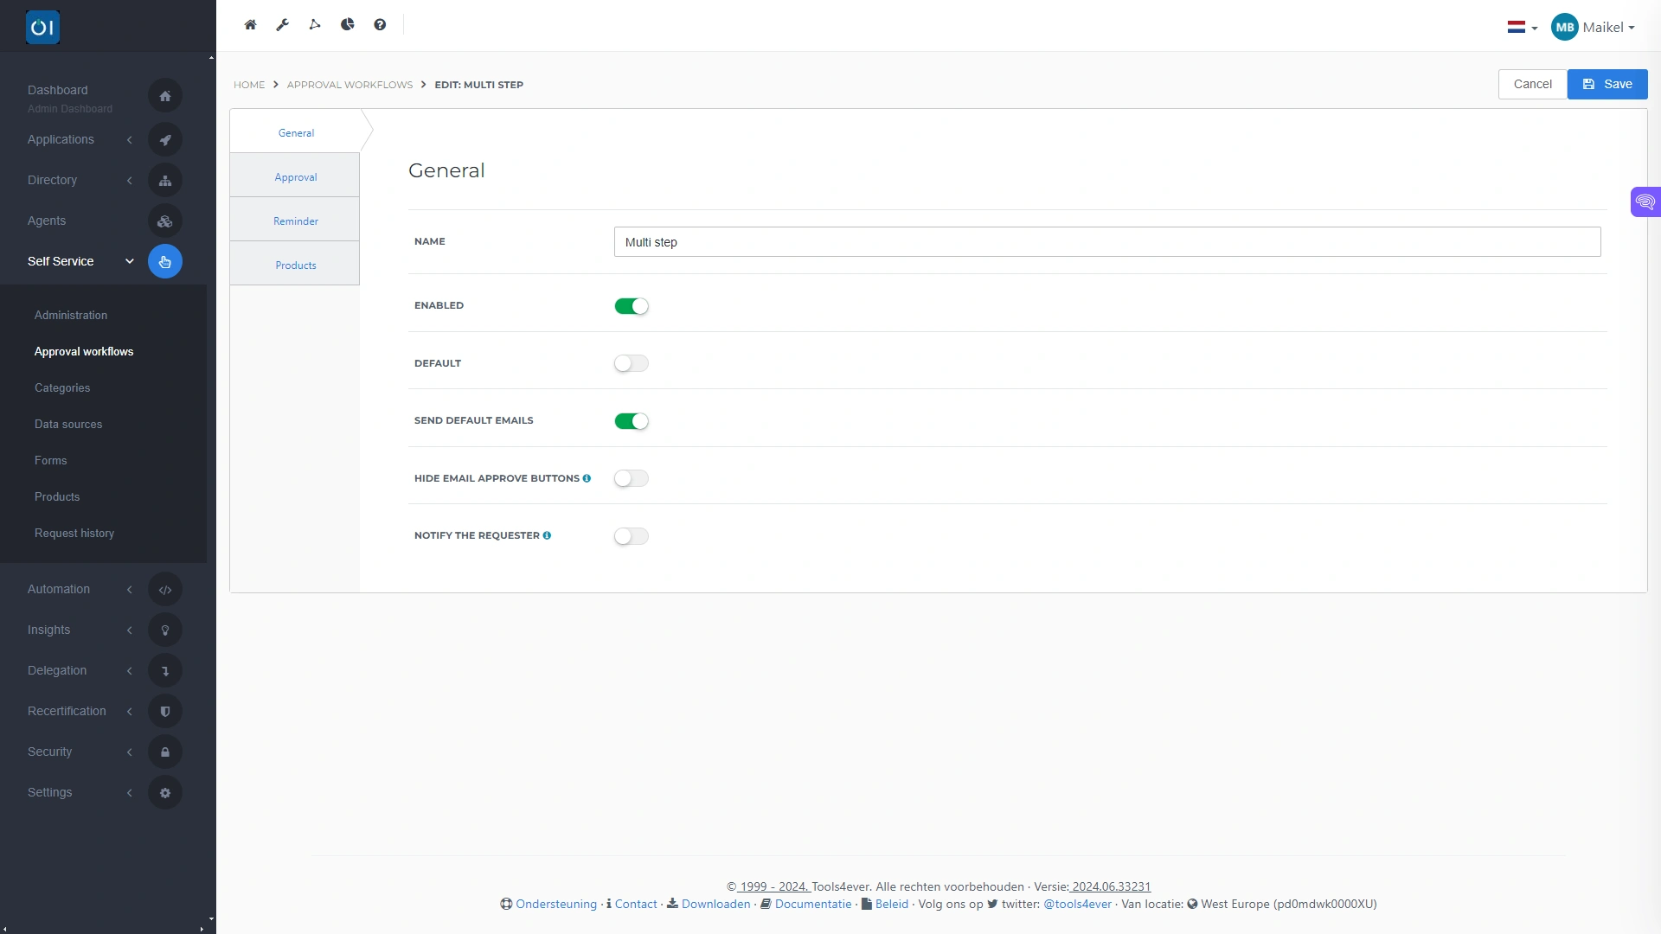Click the Automation code icon
The width and height of the screenshot is (1661, 934).
pos(165,590)
